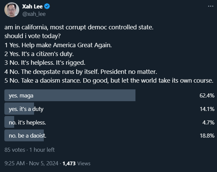Click the display name Xah Lee
217x172 pixels.
(33, 6)
